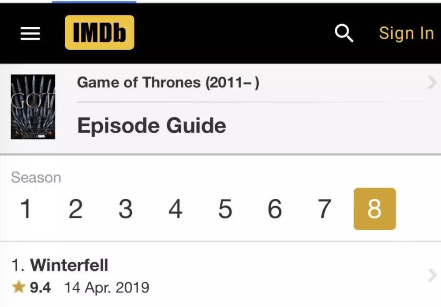Click the 9.4 rating value
441x307 pixels.
pos(40,288)
